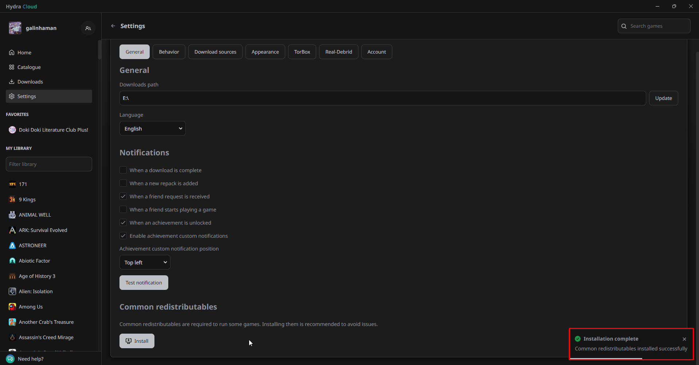Screen dimensions: 699x365
Task: Open the Top left notification position dropdown
Action: (x=145, y=263)
